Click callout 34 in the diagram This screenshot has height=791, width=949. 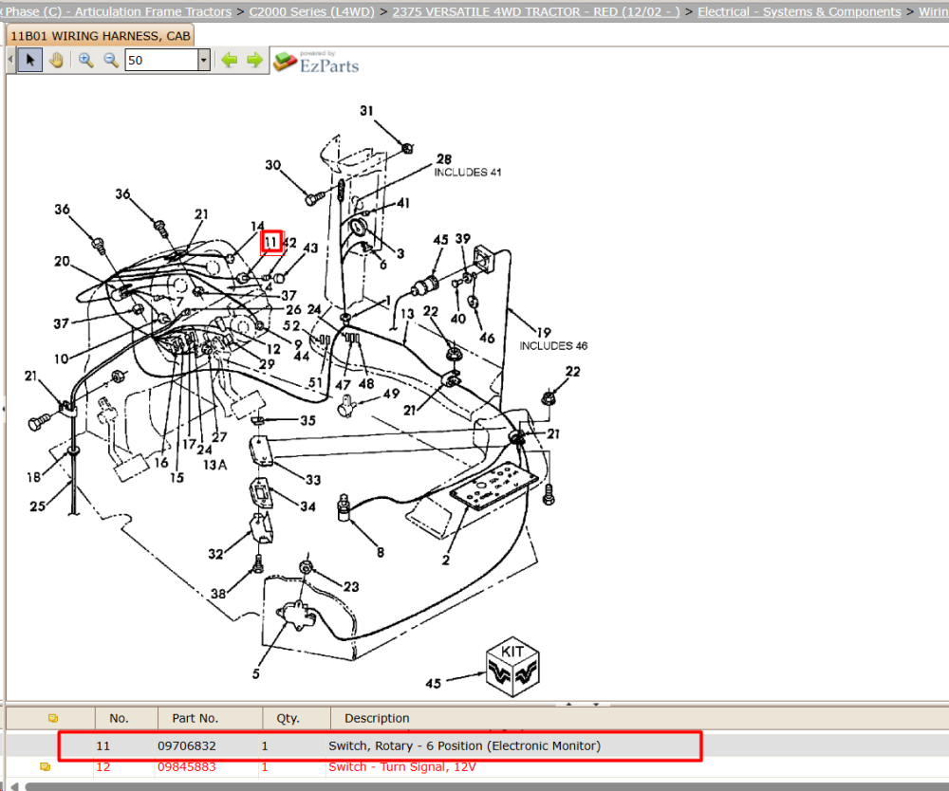(308, 506)
